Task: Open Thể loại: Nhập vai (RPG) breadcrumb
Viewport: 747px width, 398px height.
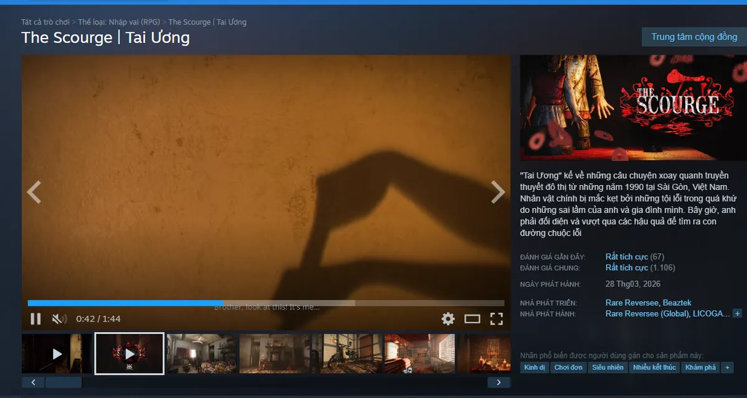Action: (x=120, y=22)
